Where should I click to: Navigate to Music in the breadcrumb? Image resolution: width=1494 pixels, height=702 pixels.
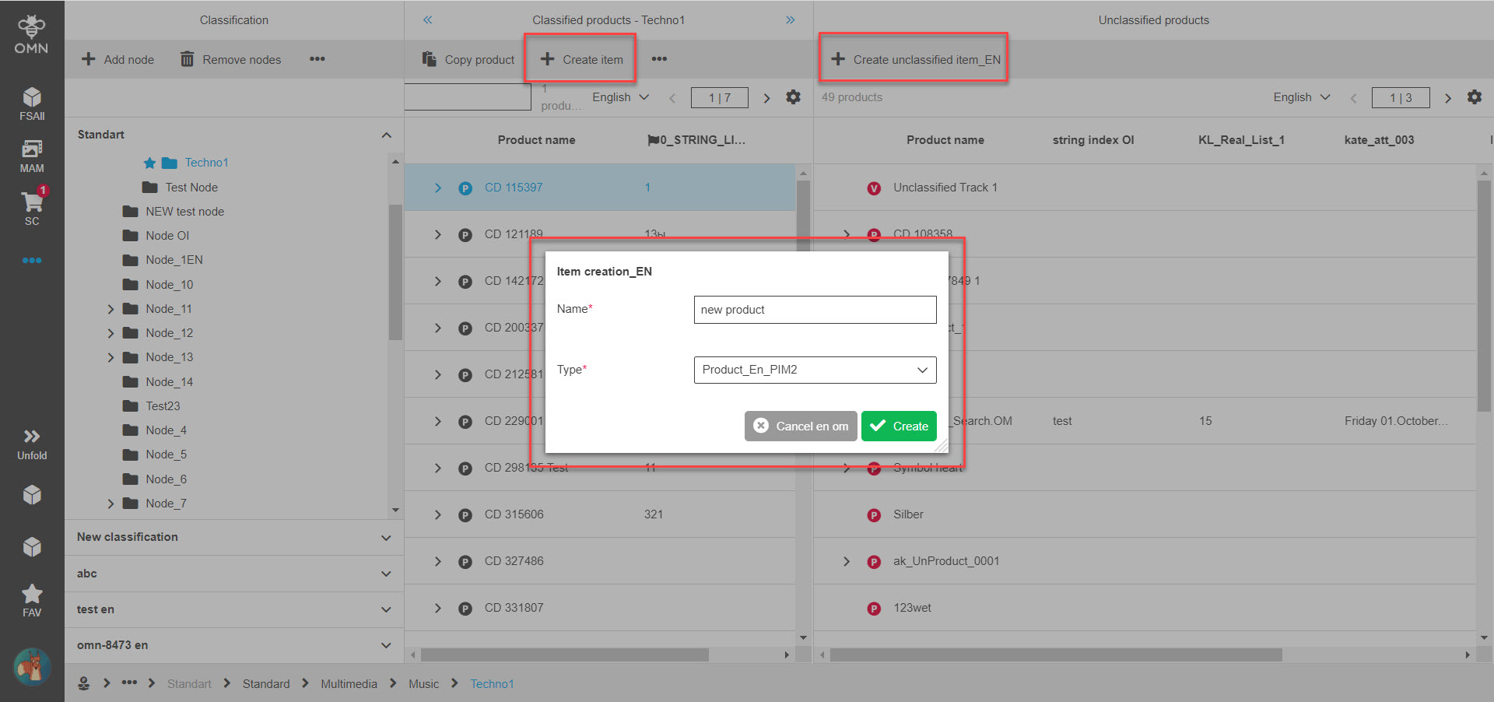click(423, 683)
